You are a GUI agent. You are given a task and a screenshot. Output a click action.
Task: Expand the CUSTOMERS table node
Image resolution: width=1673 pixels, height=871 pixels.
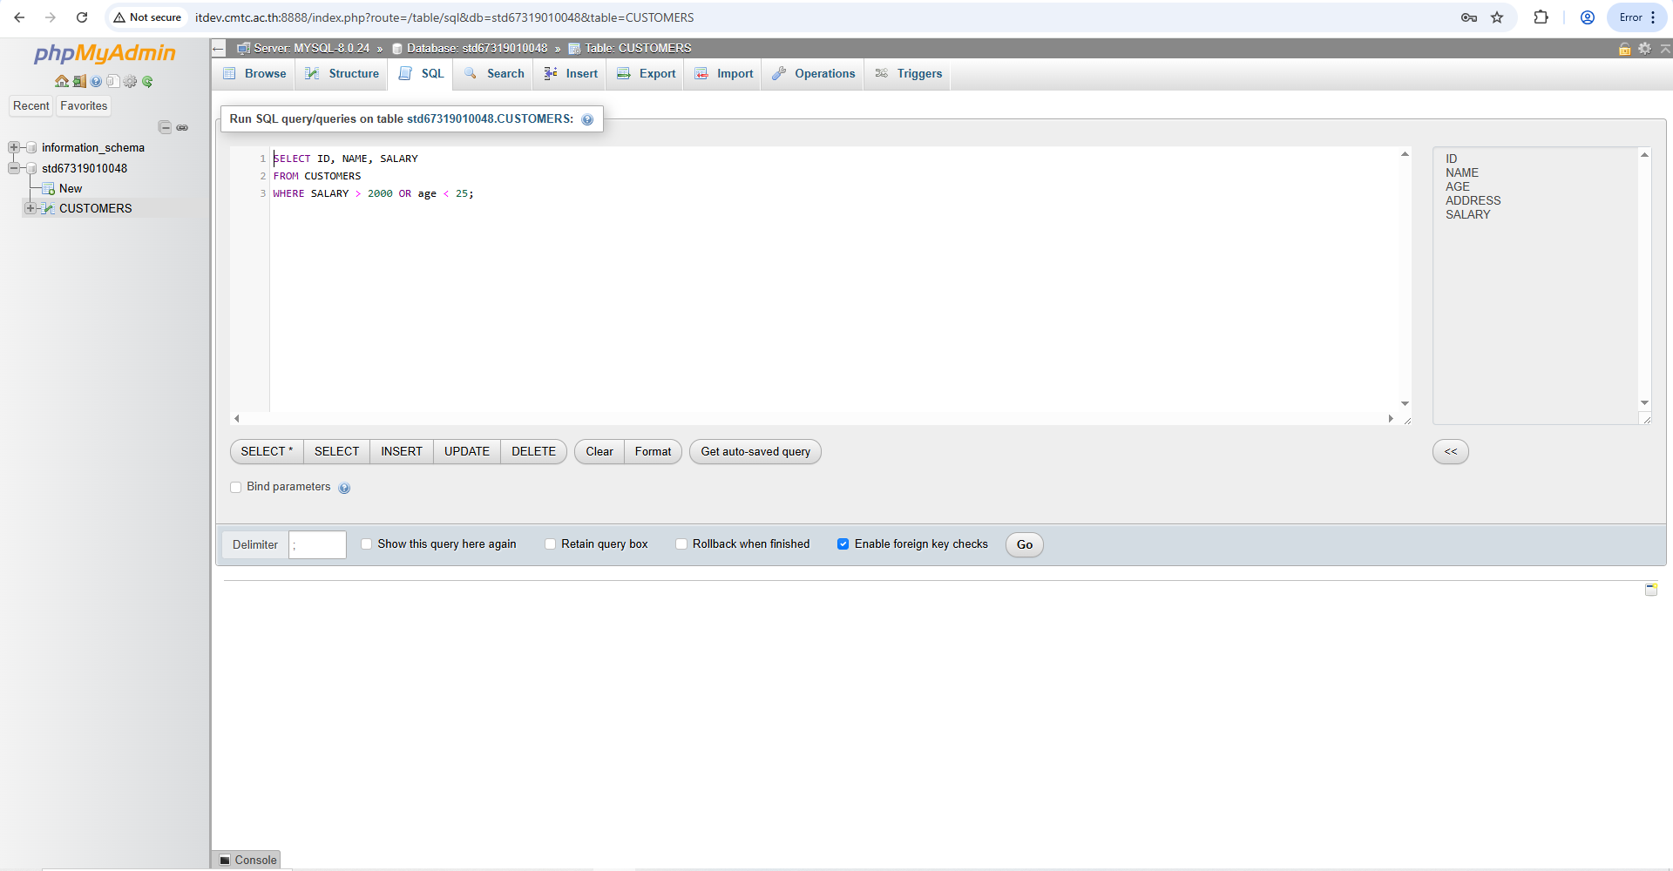pyautogui.click(x=30, y=208)
